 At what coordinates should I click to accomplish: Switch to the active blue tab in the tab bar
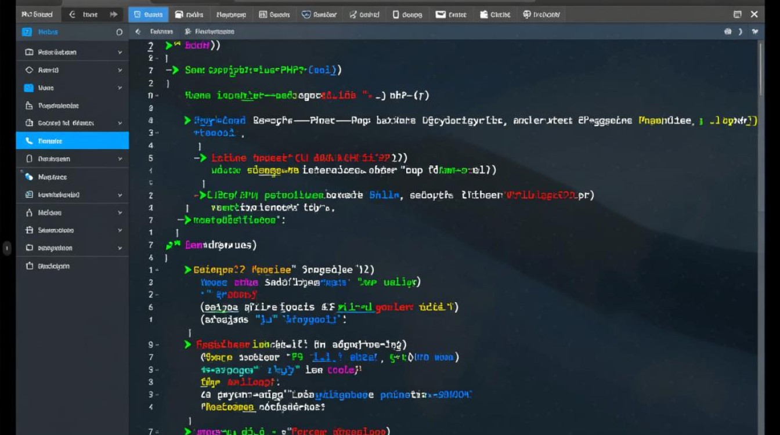[x=148, y=14]
